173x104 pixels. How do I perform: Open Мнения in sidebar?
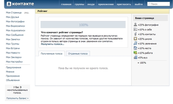coord(10,72)
